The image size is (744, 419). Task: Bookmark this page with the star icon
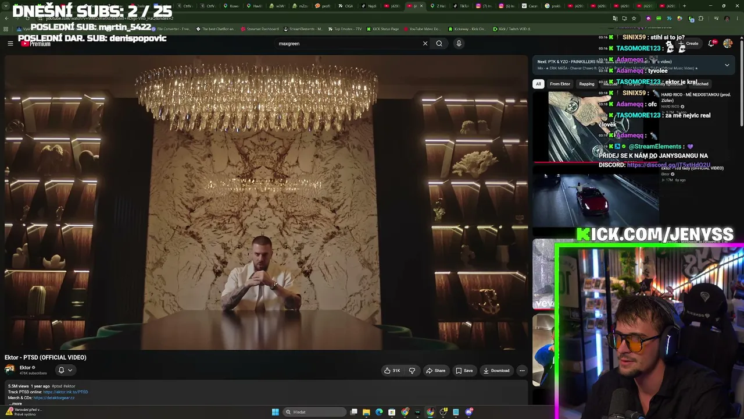tap(634, 18)
